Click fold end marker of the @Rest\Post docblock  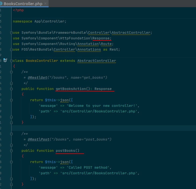point(11,145)
